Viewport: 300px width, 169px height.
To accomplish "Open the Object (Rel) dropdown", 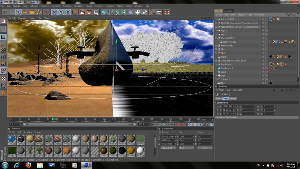I will pos(168,148).
